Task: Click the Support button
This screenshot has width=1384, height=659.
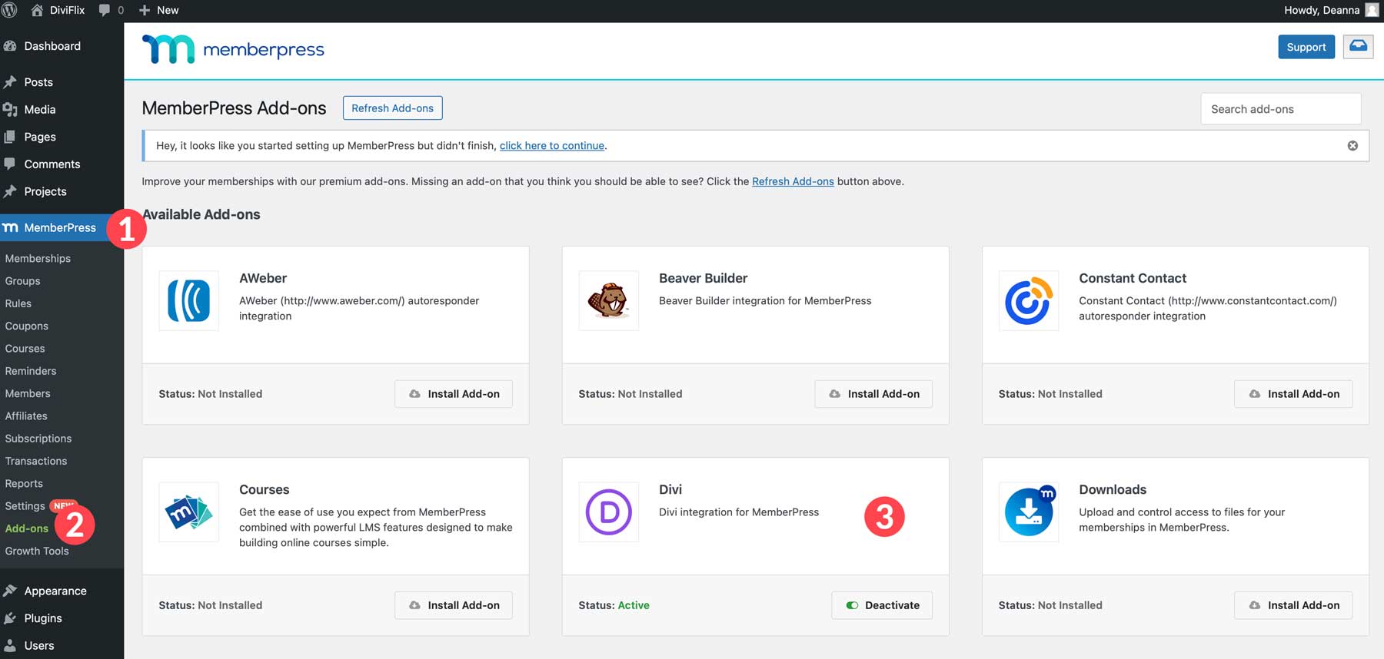Action: click(1306, 47)
